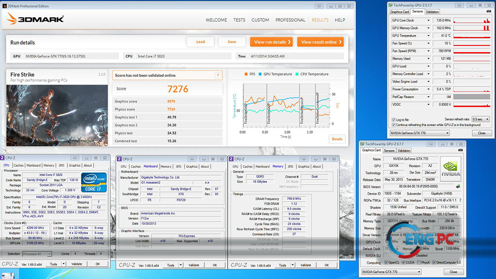Switch to Sensors tab in GPU-Z Graphics Card window
The width and height of the screenshot is (496, 279).
pyautogui.click(x=389, y=150)
